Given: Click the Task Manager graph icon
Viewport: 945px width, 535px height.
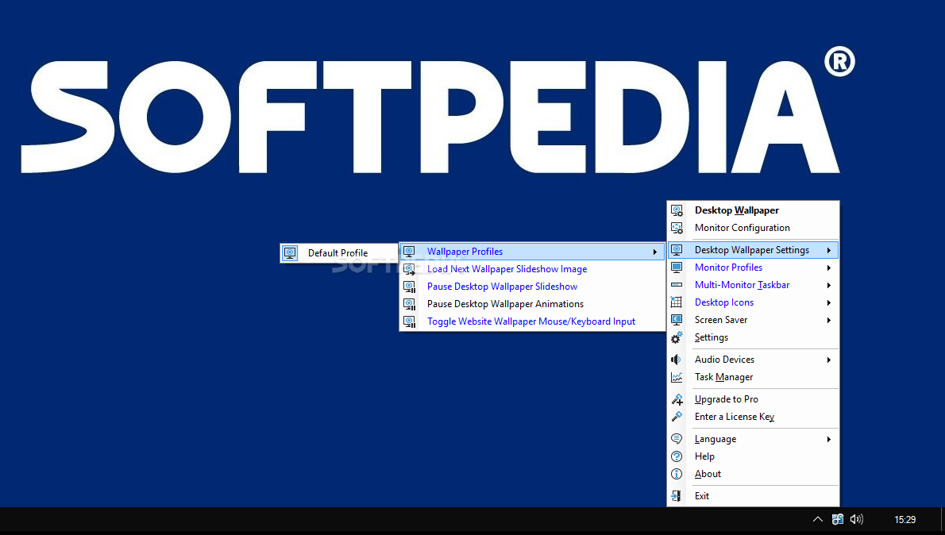Looking at the screenshot, I should point(677,377).
